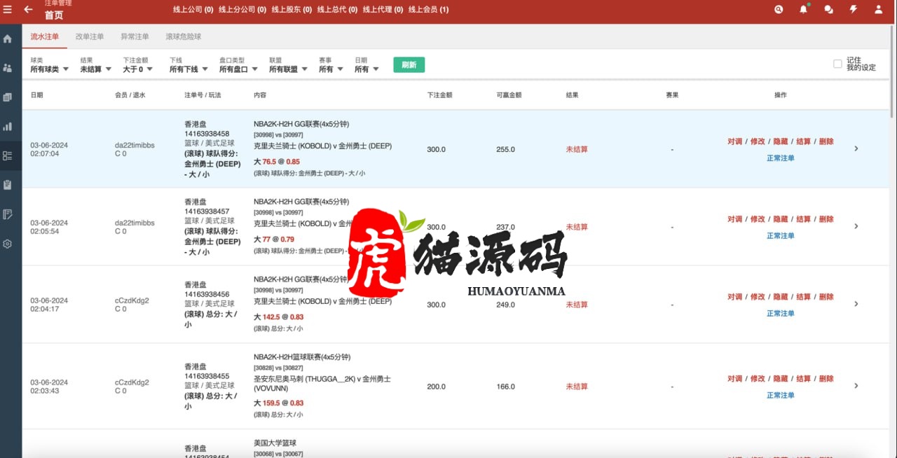Open the clipboard sidebar icon
This screenshot has height=458, width=897.
tap(8, 185)
